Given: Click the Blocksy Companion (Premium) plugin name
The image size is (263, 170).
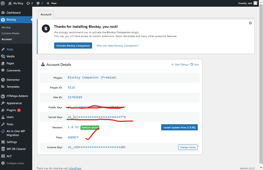Looking at the screenshot, I should tap(92, 77).
